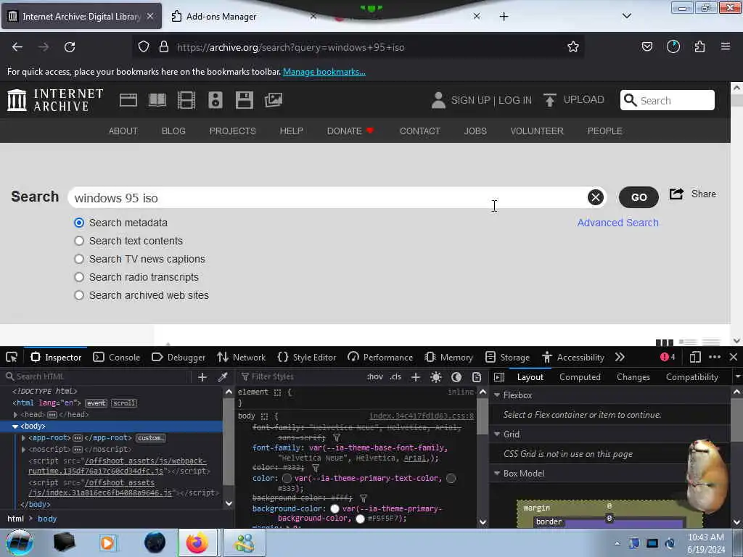Click the scroll badge on the html element

pyautogui.click(x=124, y=403)
